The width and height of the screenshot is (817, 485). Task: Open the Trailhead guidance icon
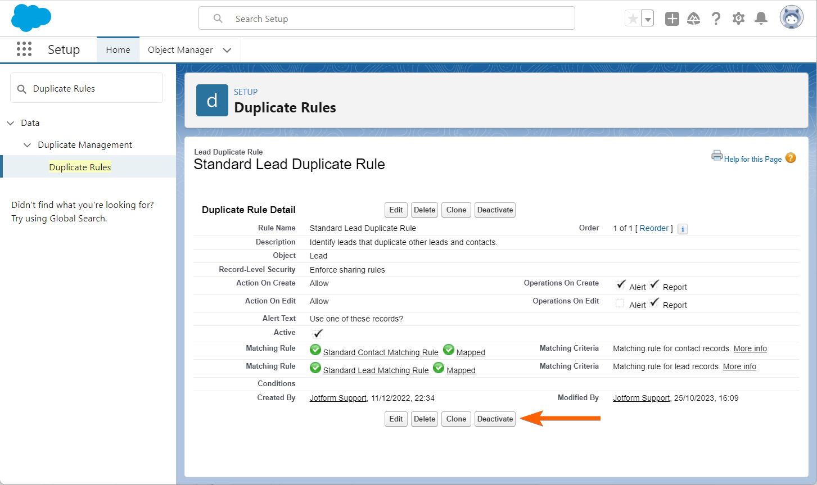click(x=694, y=19)
